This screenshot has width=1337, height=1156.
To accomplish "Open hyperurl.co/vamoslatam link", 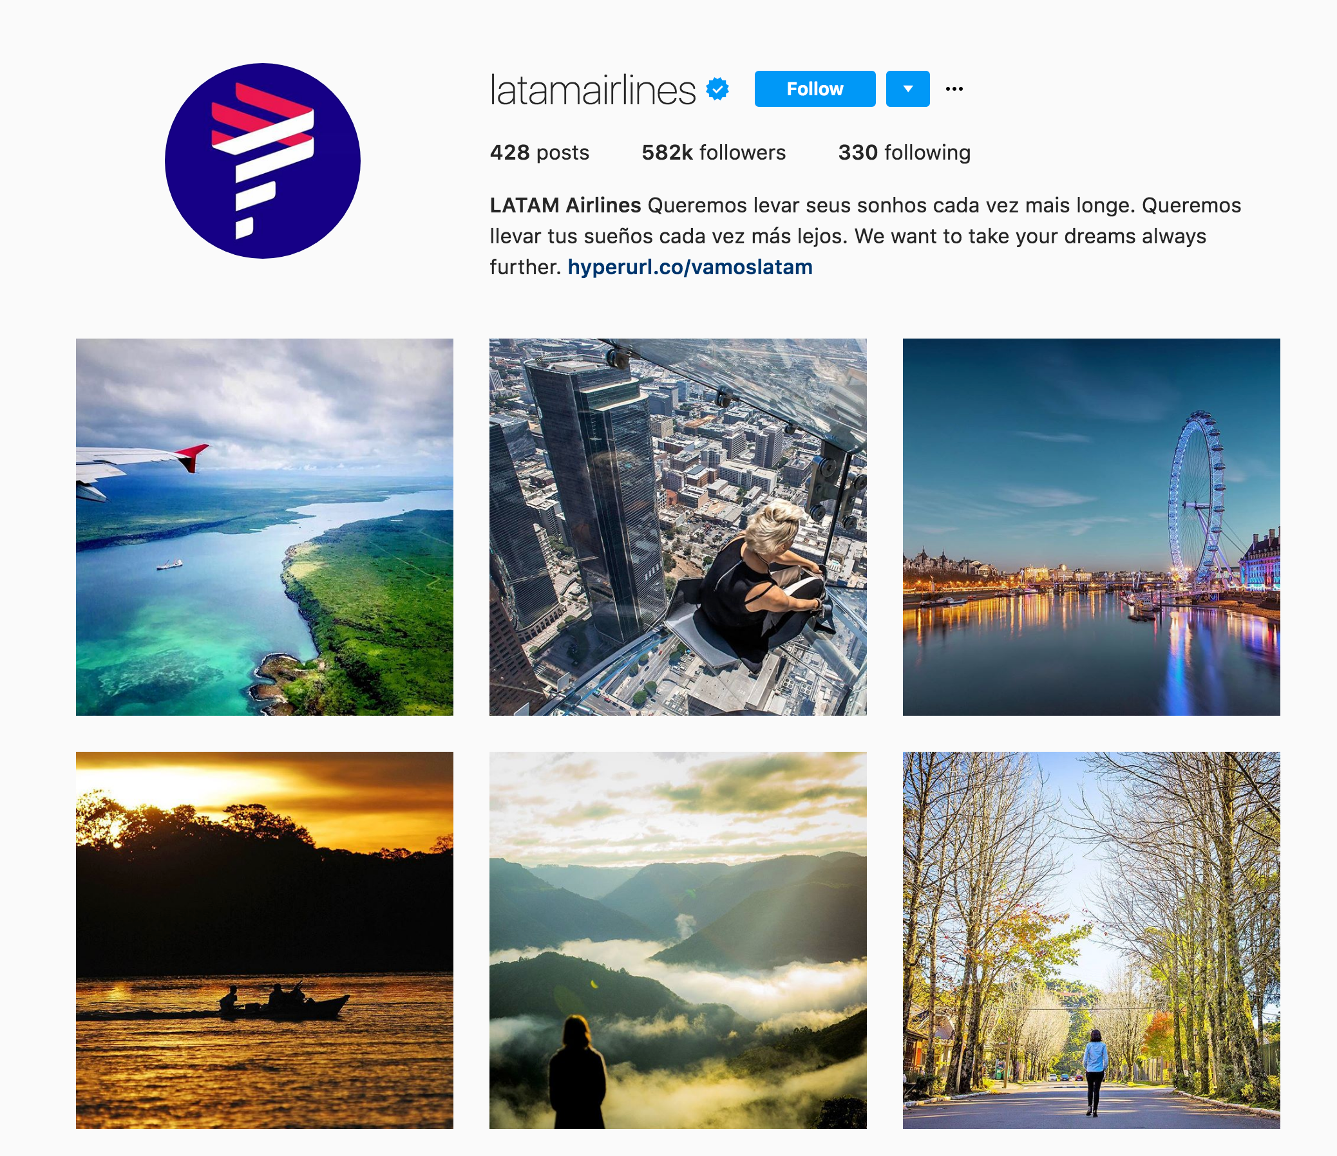I will 690,266.
